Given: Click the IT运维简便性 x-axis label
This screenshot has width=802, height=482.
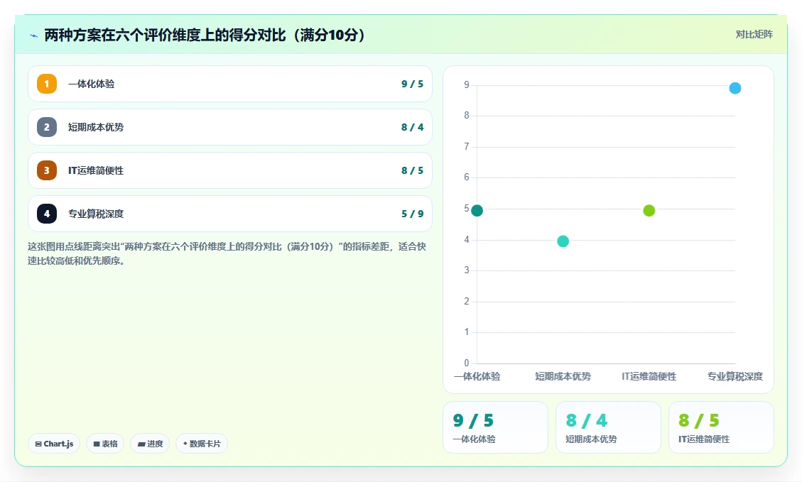Looking at the screenshot, I should point(649,377).
